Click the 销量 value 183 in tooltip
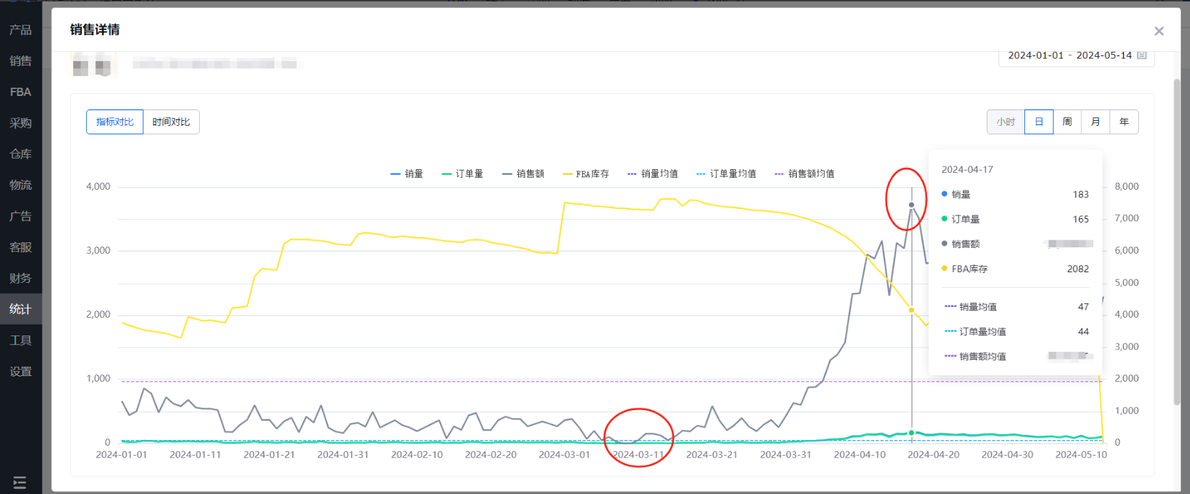 coord(1081,194)
